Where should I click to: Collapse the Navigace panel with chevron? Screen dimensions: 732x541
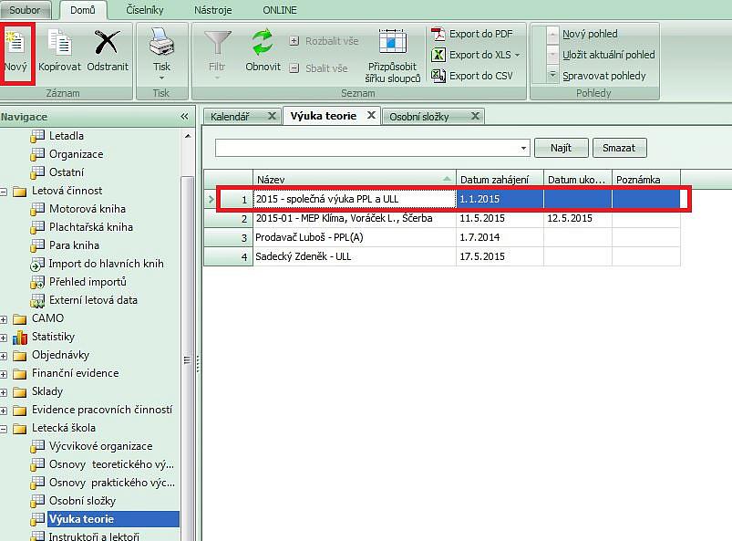click(x=184, y=117)
